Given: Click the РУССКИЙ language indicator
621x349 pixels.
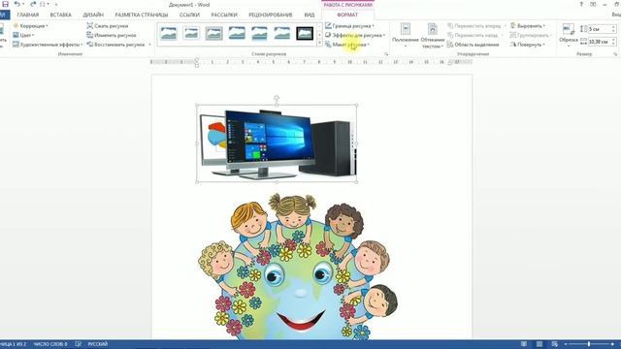Looking at the screenshot, I should click(x=98, y=344).
